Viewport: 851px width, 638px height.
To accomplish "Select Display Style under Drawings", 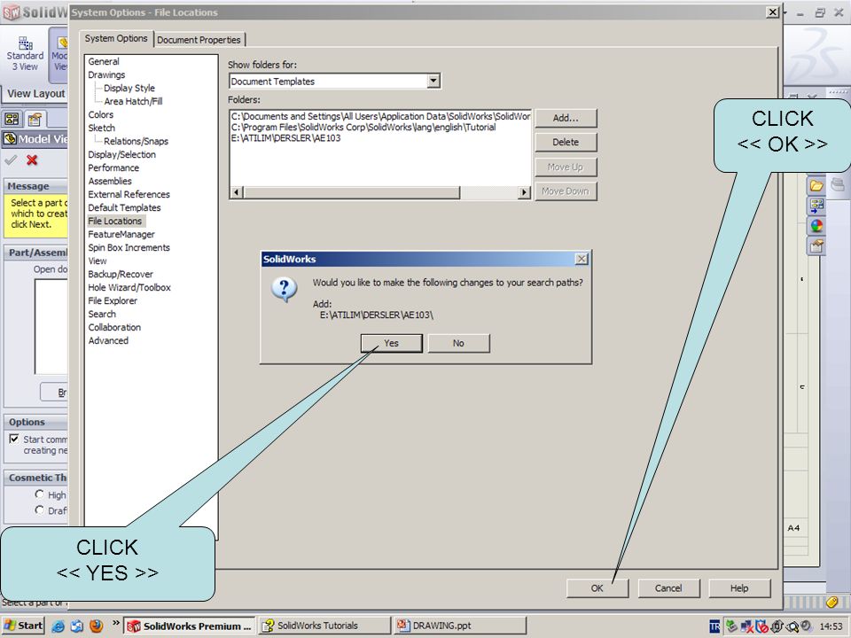I will [129, 88].
